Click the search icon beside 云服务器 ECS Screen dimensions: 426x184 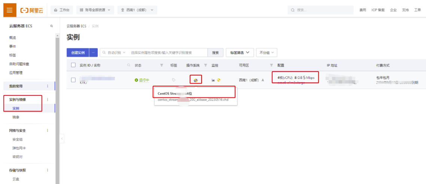pyautogui.click(x=52, y=26)
